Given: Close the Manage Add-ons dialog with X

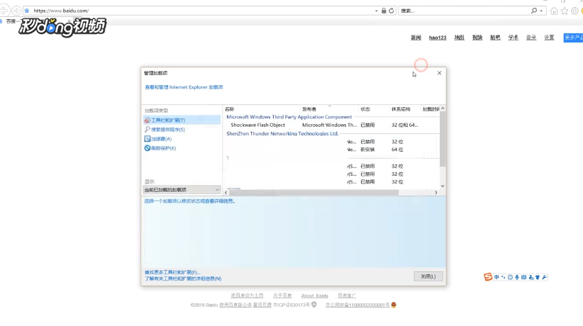Looking at the screenshot, I should tap(440, 73).
